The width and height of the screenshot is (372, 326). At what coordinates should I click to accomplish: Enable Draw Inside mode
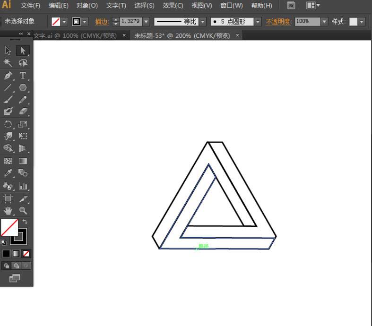pos(26,266)
